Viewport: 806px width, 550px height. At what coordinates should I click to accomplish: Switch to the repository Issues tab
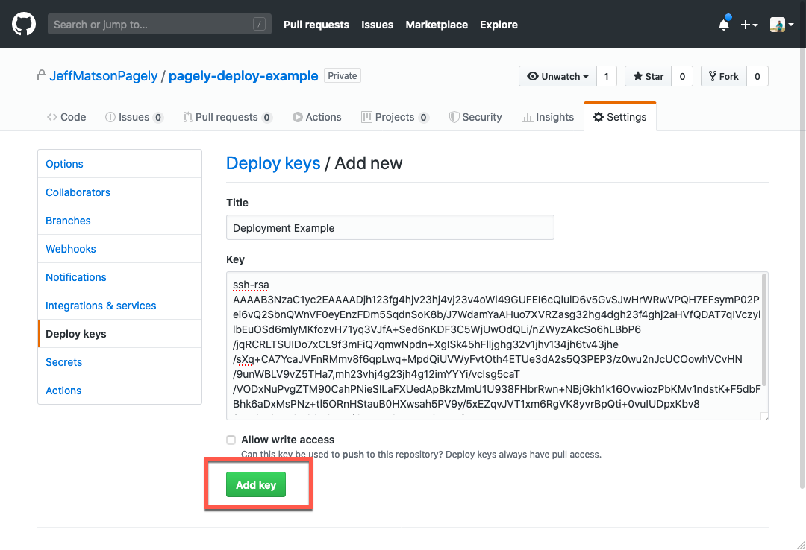click(x=134, y=117)
